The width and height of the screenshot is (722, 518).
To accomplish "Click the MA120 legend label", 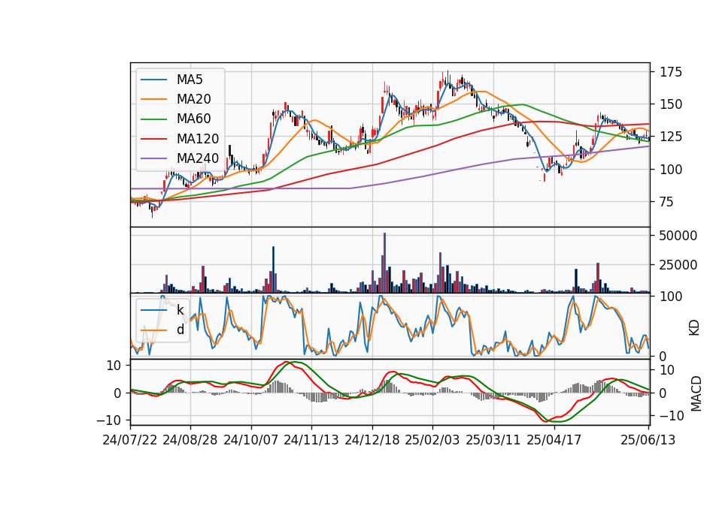I will click(x=198, y=139).
